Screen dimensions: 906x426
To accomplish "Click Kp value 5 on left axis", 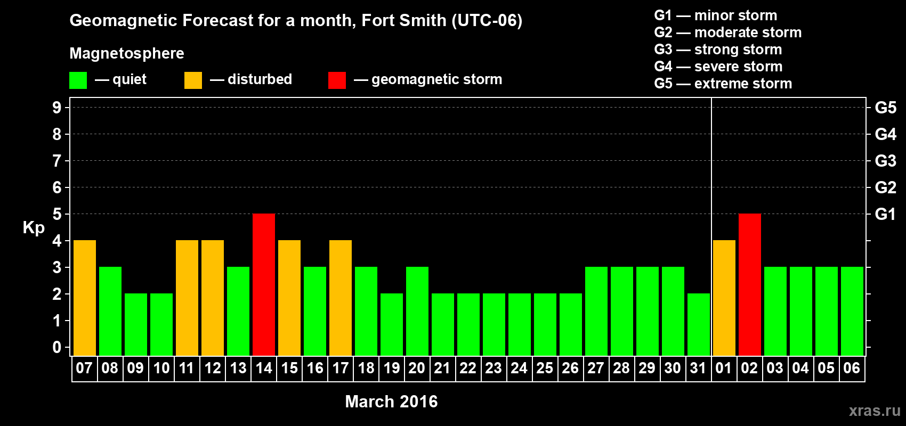I will pyautogui.click(x=57, y=214).
